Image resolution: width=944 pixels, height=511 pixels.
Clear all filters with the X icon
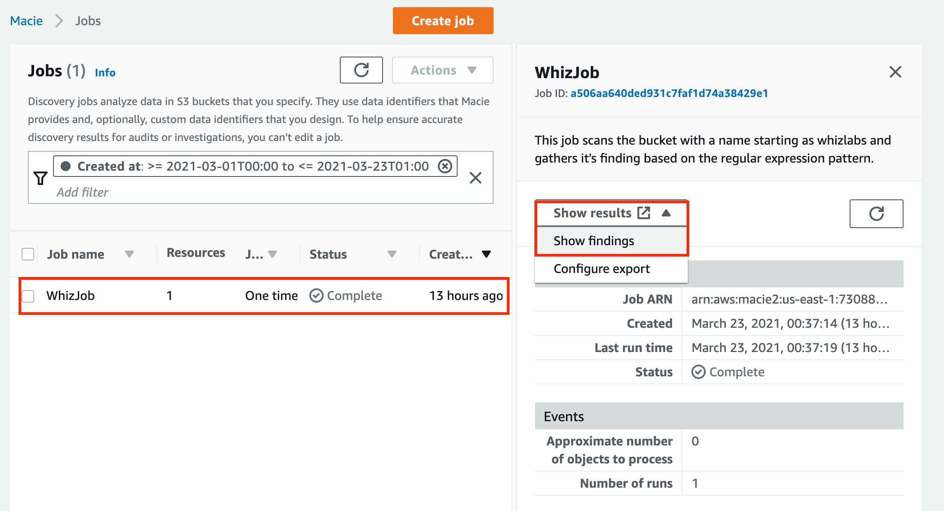475,178
